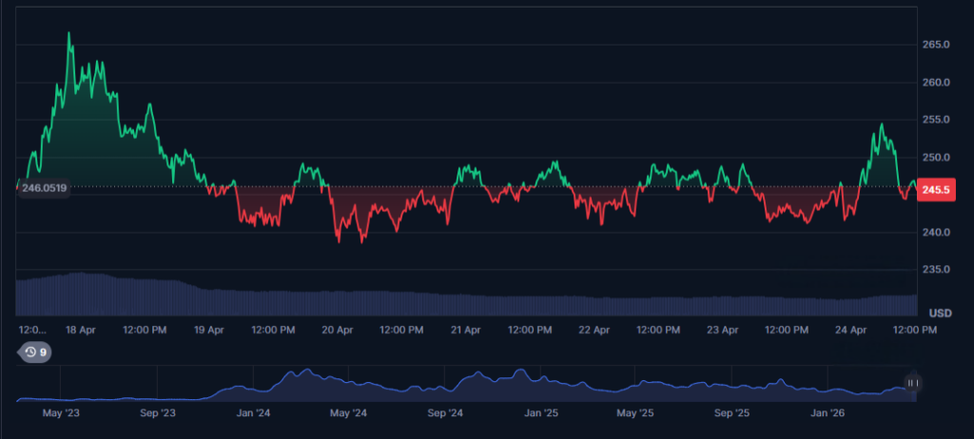This screenshot has height=439, width=974.
Task: Jump to Jan '25 in the navigator
Action: [x=542, y=413]
